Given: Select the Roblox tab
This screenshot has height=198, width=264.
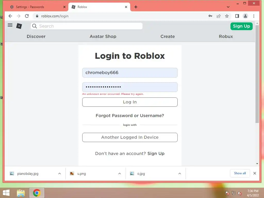Looking at the screenshot, I should (x=99, y=7).
